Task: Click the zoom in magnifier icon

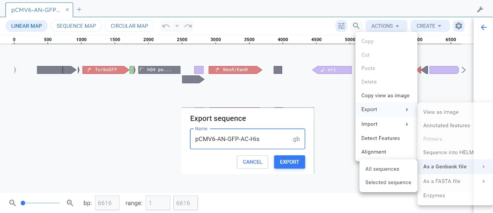Action: 70,203
